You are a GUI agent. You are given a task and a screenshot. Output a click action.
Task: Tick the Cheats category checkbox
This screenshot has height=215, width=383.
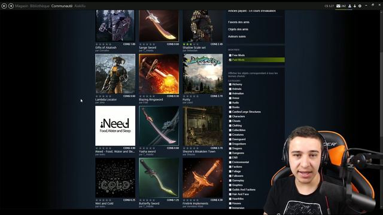230,121
